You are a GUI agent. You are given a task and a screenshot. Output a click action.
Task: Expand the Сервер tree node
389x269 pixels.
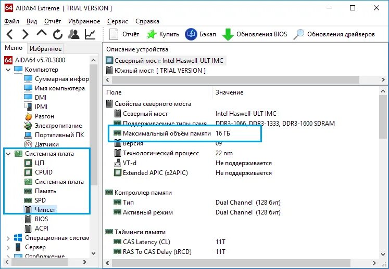pos(8,248)
